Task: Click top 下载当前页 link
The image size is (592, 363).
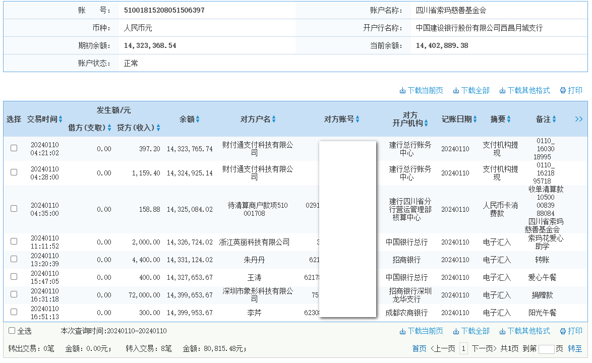Action: coord(422,91)
